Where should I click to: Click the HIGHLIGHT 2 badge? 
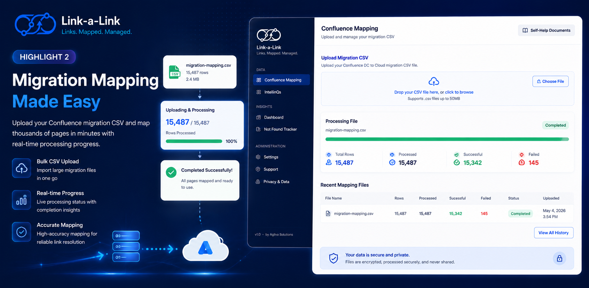point(44,57)
